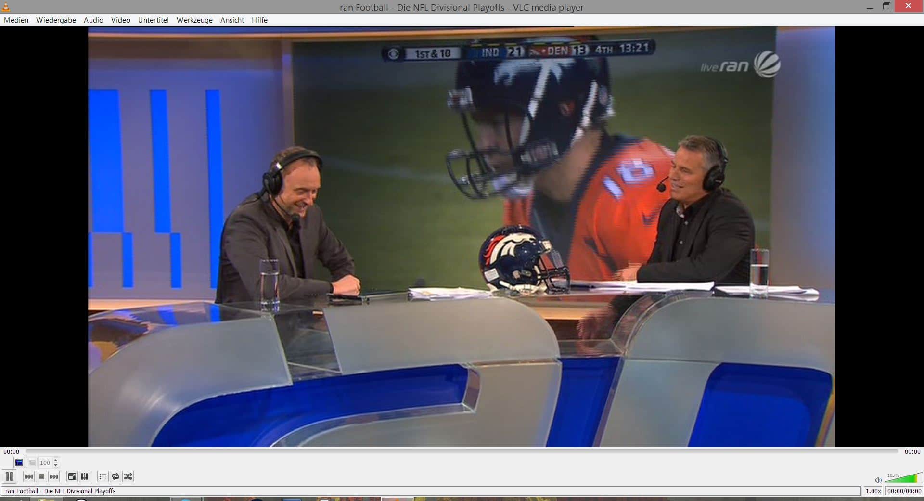Open the Werkzeuge menu
Viewport: 924px width, 501px height.
pyautogui.click(x=194, y=20)
